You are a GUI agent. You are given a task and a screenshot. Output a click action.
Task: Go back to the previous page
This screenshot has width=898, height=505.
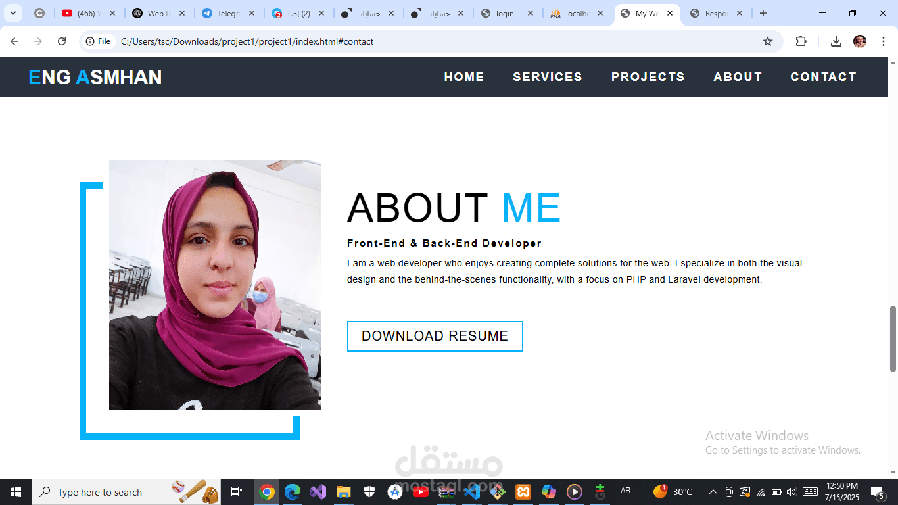(x=14, y=41)
